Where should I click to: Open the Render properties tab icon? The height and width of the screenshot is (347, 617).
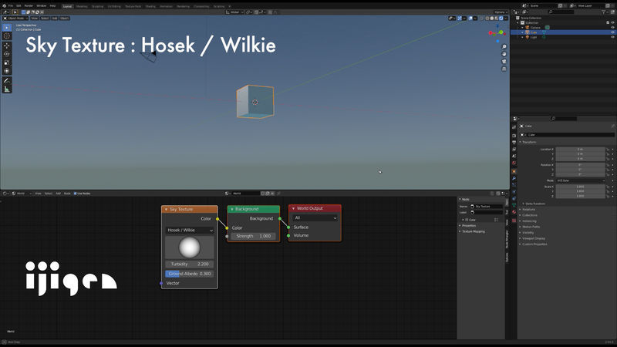pyautogui.click(x=514, y=136)
